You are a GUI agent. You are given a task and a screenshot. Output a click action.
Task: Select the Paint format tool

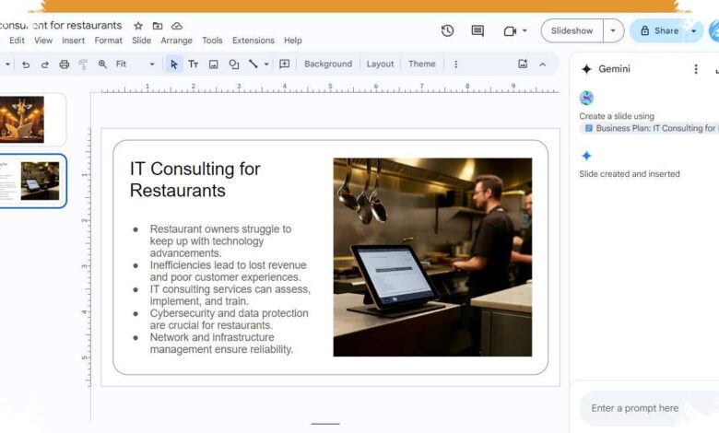point(83,64)
